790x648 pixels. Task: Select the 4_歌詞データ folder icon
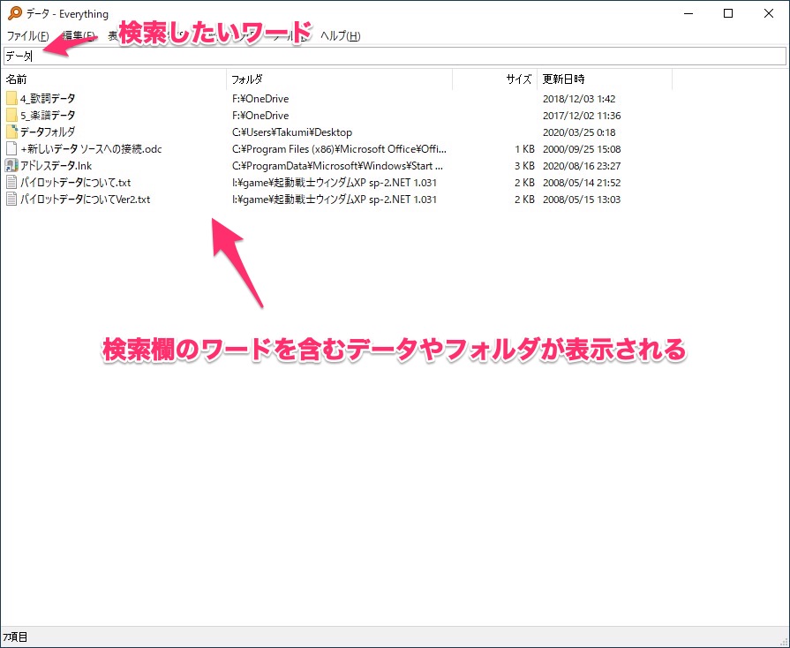click(x=11, y=99)
